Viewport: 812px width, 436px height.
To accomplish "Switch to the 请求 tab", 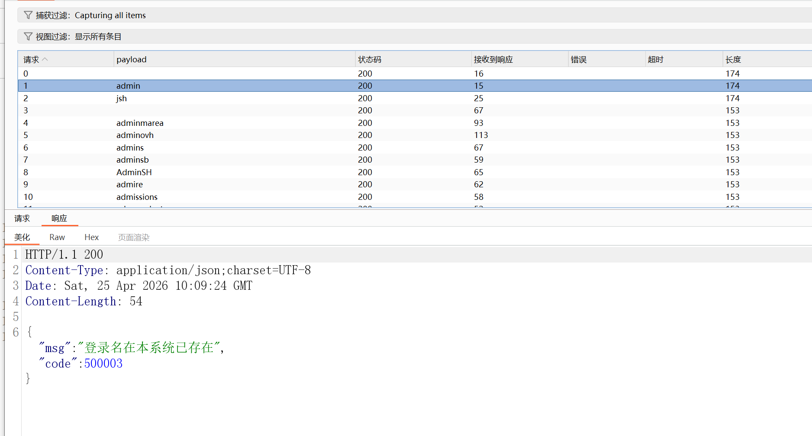I will pos(22,218).
